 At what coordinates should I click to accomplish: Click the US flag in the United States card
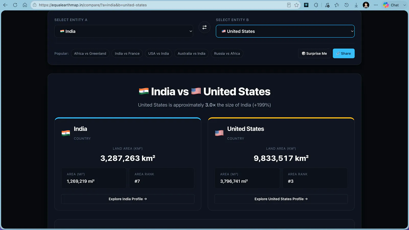[x=219, y=133]
